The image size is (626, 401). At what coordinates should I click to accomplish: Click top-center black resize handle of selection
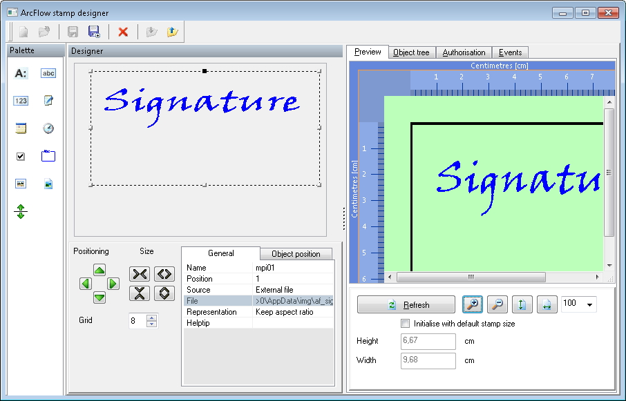pos(205,71)
